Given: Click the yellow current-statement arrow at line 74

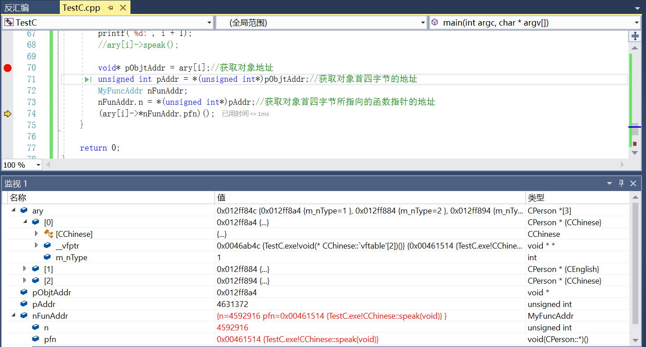Looking at the screenshot, I should click(x=7, y=114).
